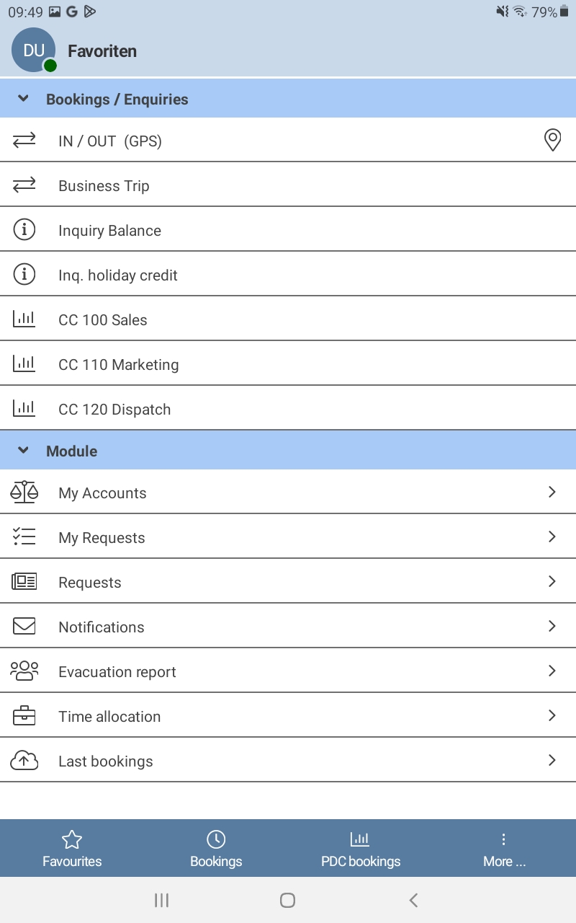
Task: Tap the My Accounts scales icon
Action: click(x=24, y=493)
